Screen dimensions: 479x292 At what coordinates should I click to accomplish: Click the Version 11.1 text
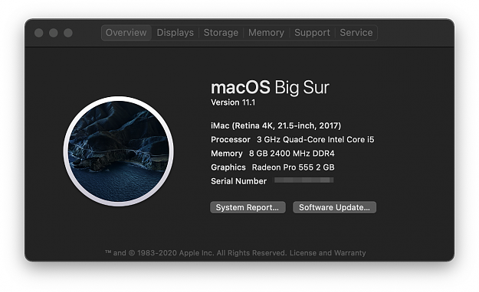pyautogui.click(x=233, y=102)
